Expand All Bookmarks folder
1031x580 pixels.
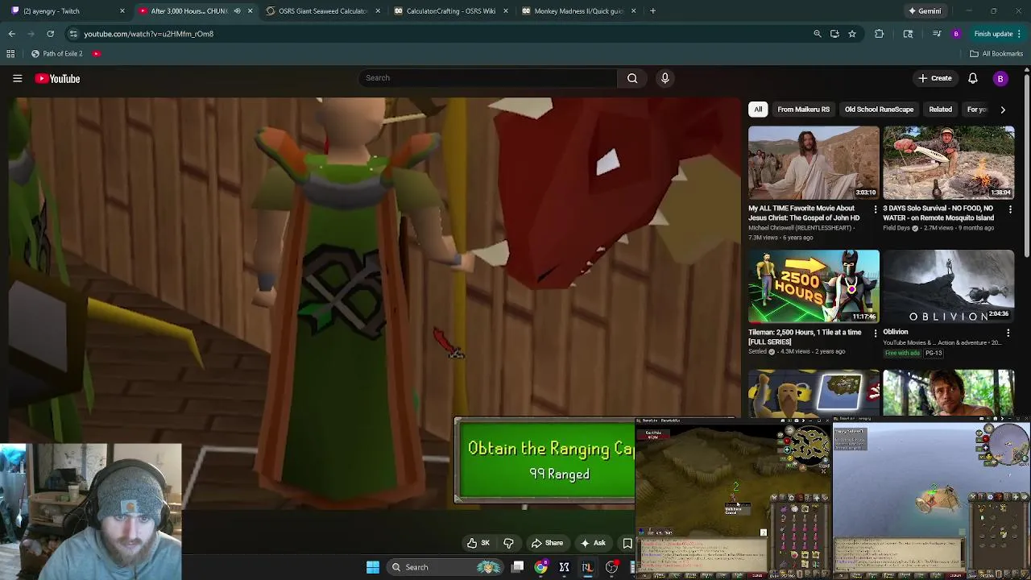pyautogui.click(x=996, y=54)
